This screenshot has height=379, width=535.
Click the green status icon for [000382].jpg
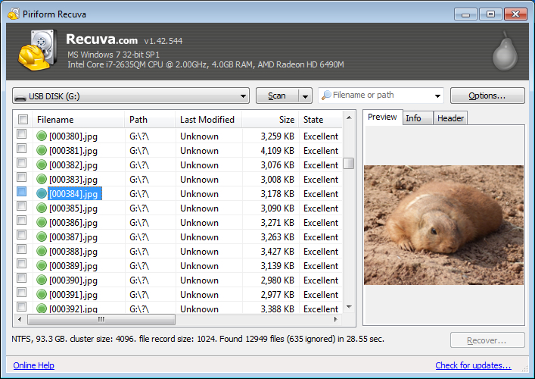click(x=42, y=165)
